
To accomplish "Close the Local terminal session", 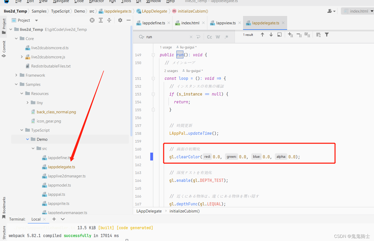I will pyautogui.click(x=44, y=219).
